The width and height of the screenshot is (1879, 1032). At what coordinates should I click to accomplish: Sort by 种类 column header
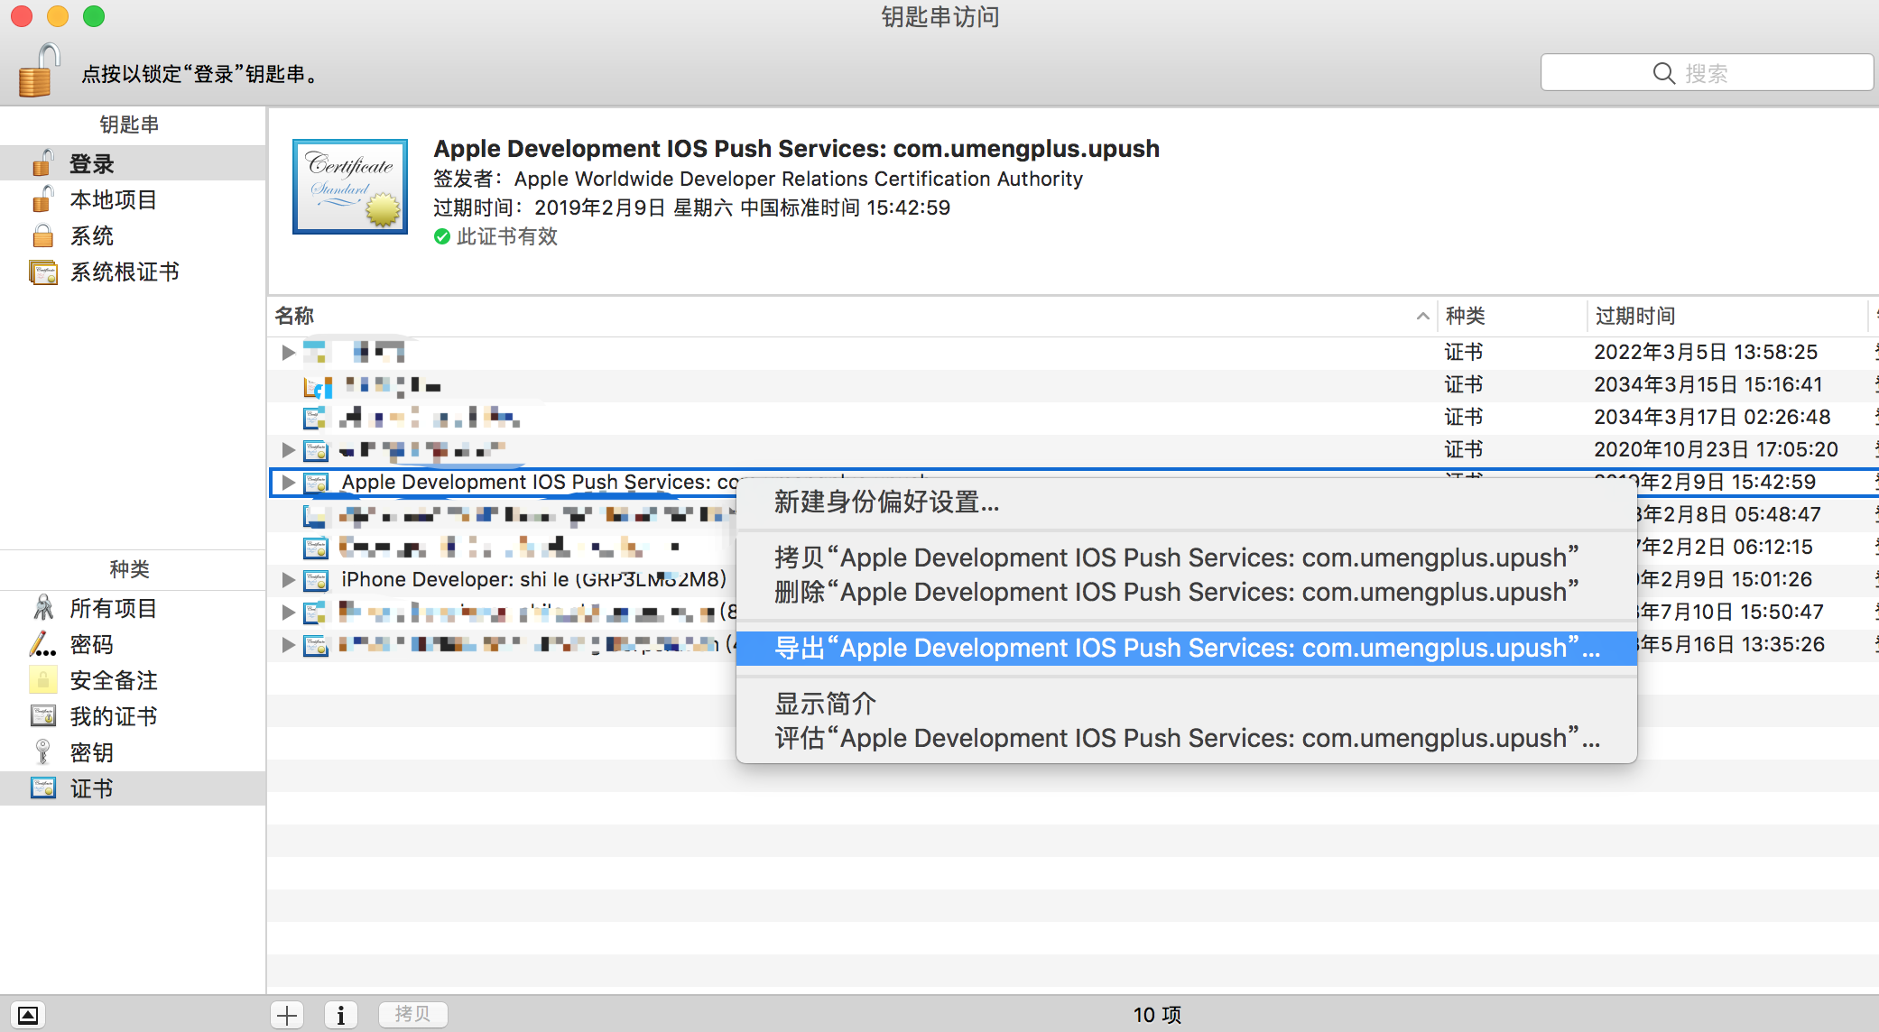point(1512,316)
